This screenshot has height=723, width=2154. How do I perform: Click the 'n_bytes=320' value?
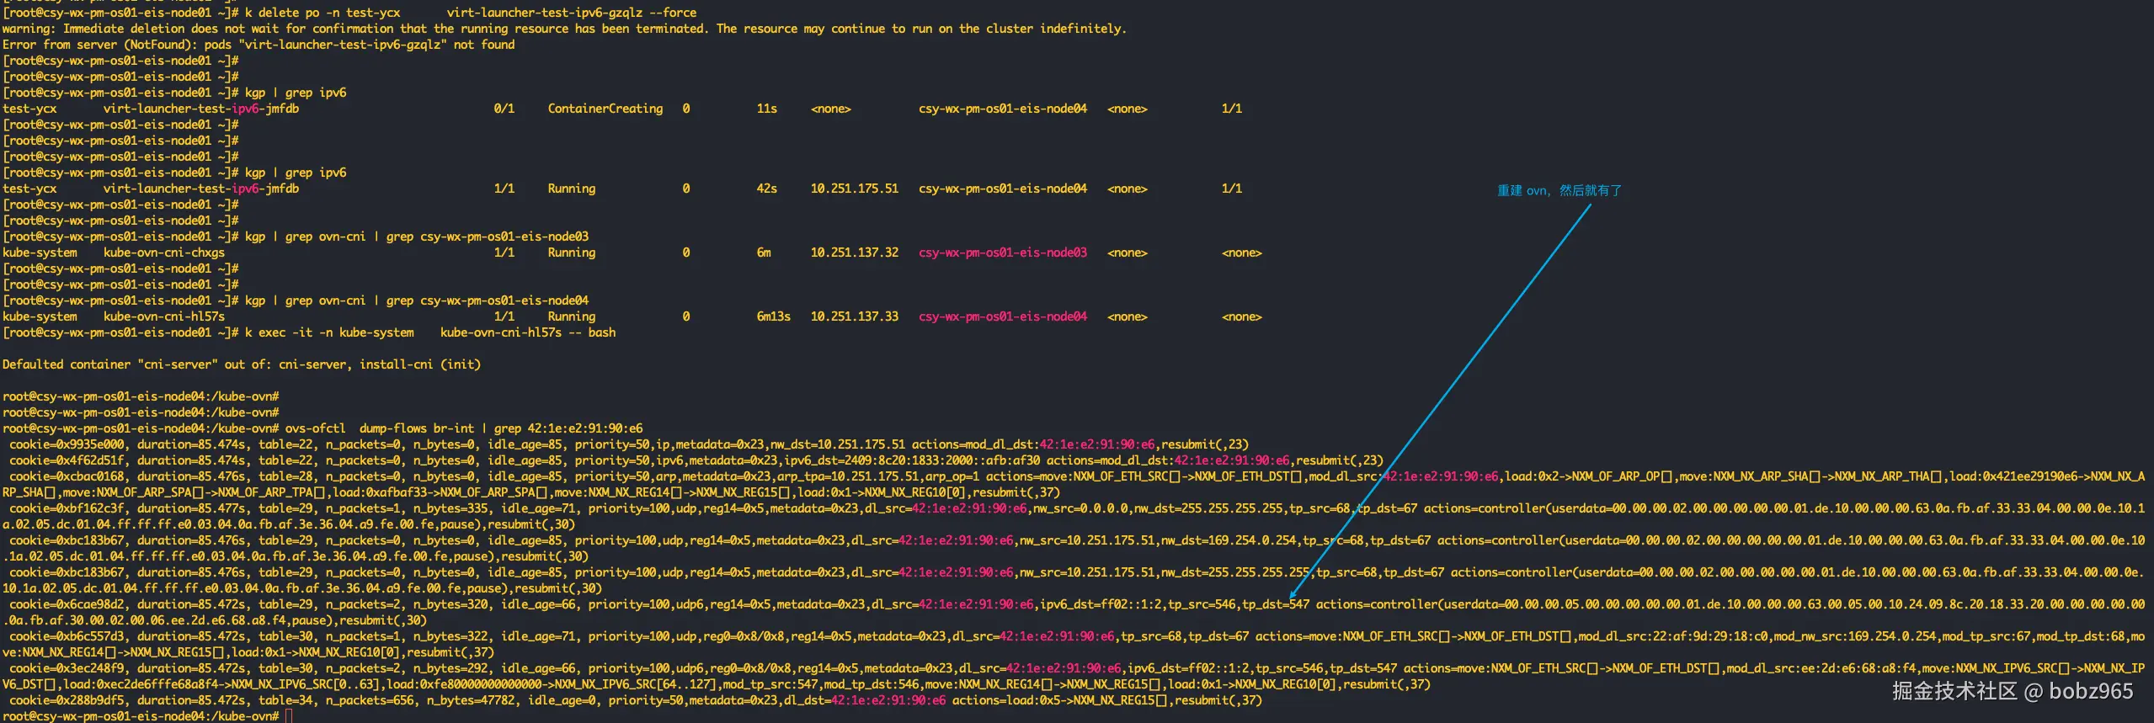451,604
